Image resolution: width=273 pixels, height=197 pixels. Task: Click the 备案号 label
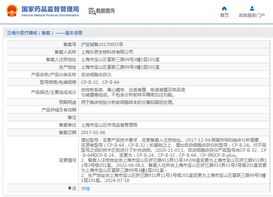[x=70, y=45]
